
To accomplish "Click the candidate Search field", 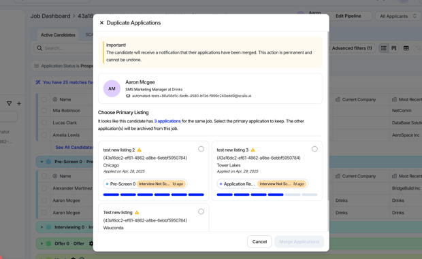I will click(65, 48).
